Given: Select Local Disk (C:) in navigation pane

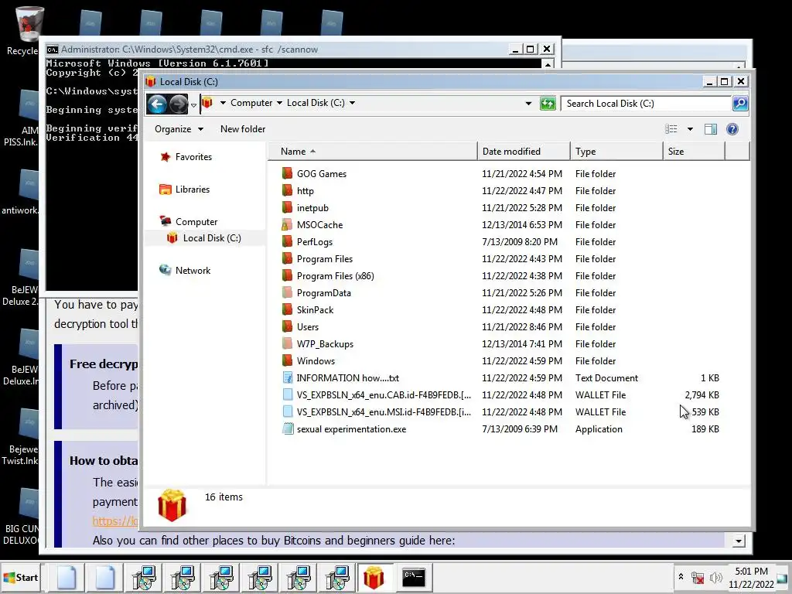Looking at the screenshot, I should [x=212, y=238].
